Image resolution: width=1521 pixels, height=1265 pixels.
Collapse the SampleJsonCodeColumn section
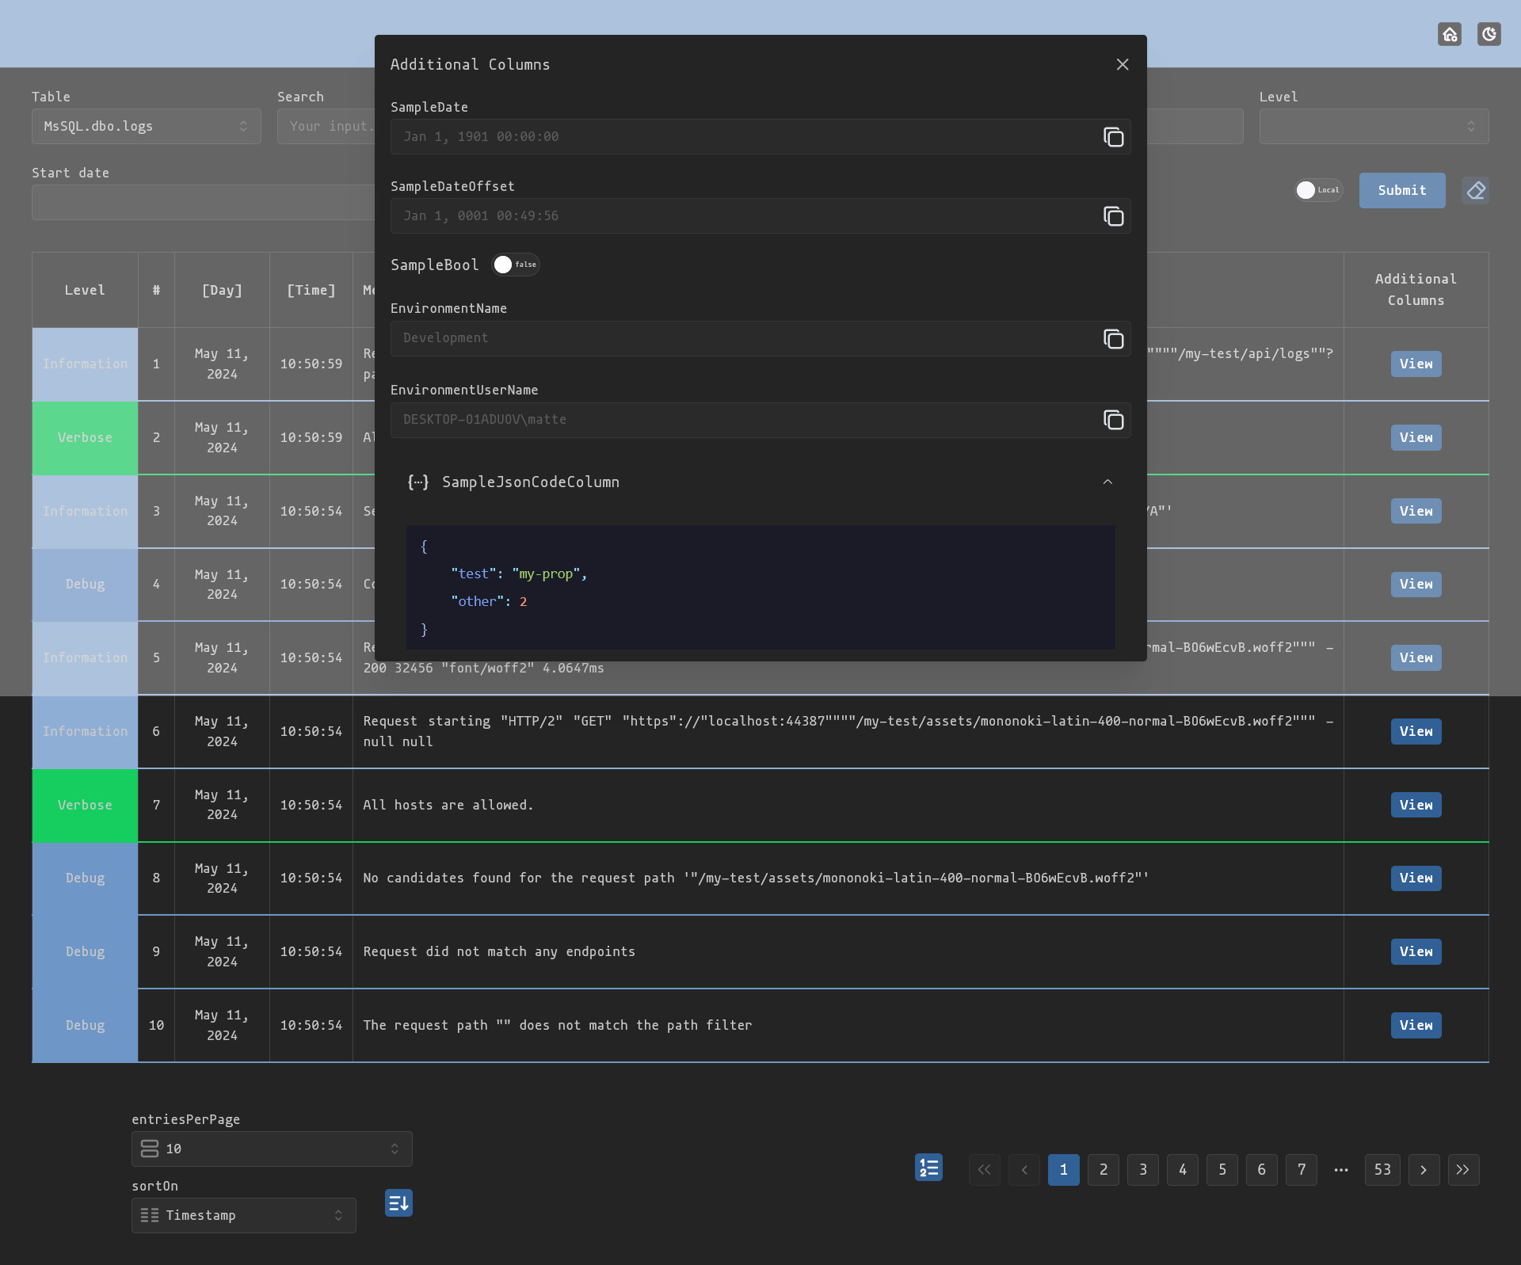tap(1107, 482)
